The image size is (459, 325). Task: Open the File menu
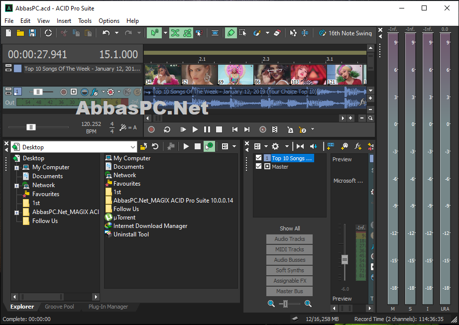[x=9, y=21]
